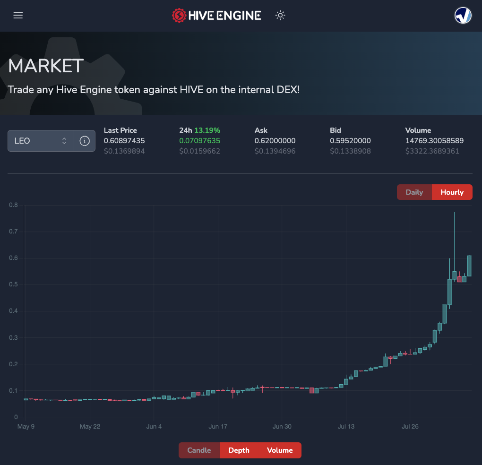
Task: Click the Volume value 14769.30058589
Action: coord(434,141)
